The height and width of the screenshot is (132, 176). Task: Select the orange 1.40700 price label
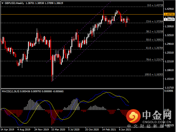pos(169,14)
